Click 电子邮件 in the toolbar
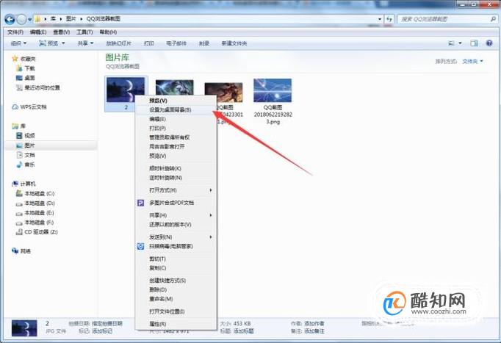 [x=176, y=43]
